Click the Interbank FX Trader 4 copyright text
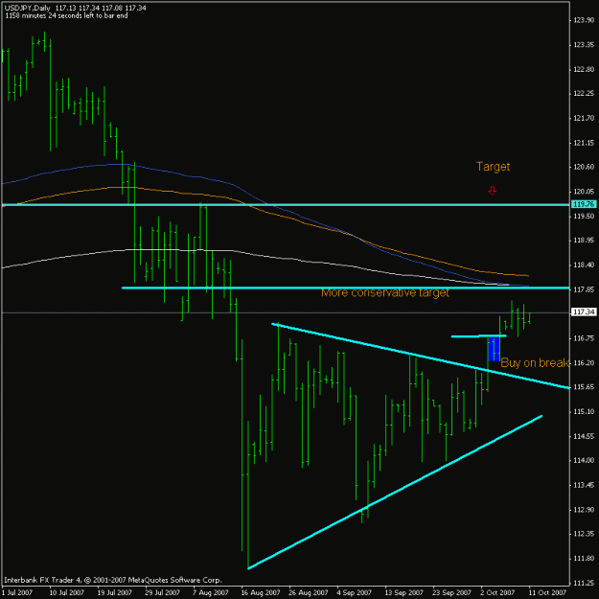Viewport: 599px width, 599px height. 113,580
